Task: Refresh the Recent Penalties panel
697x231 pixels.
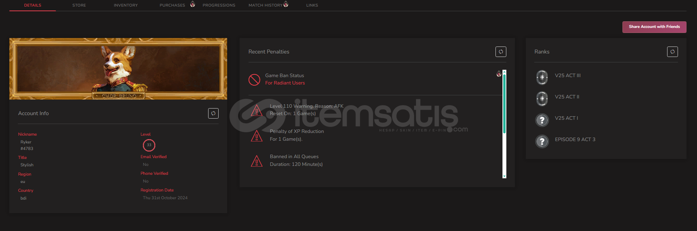Action: [x=501, y=52]
